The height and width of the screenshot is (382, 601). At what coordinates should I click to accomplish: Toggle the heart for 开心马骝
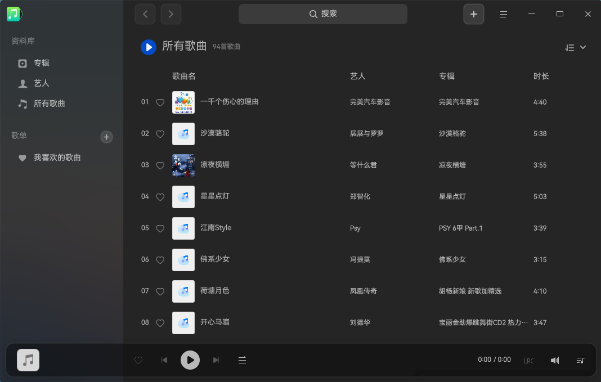[x=160, y=322]
